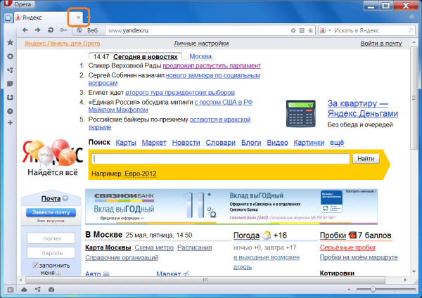Open the "Войти в почту" link
The width and height of the screenshot is (422, 298).
pos(381,44)
